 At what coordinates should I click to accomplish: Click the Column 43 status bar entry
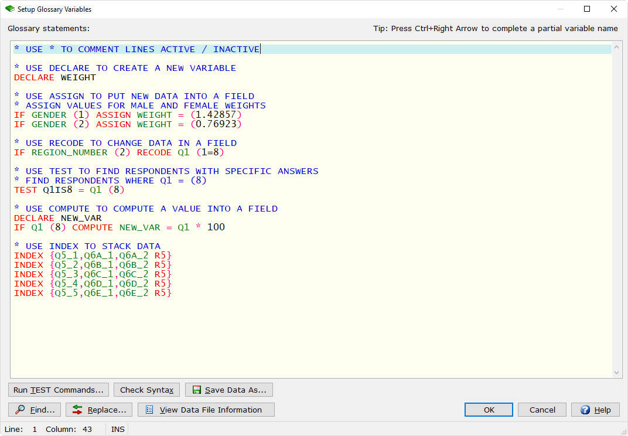69,429
